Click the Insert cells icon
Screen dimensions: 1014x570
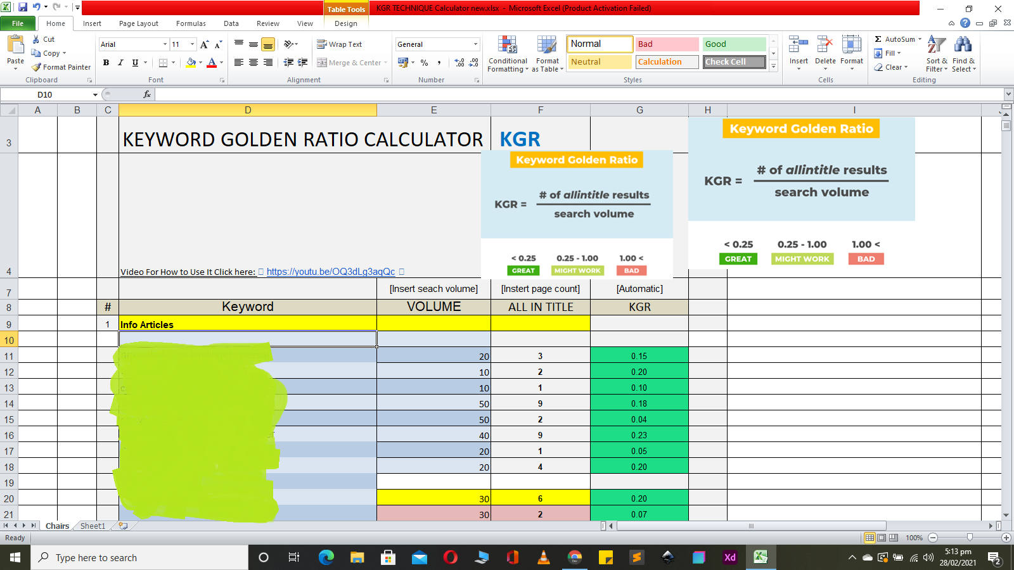(x=798, y=51)
